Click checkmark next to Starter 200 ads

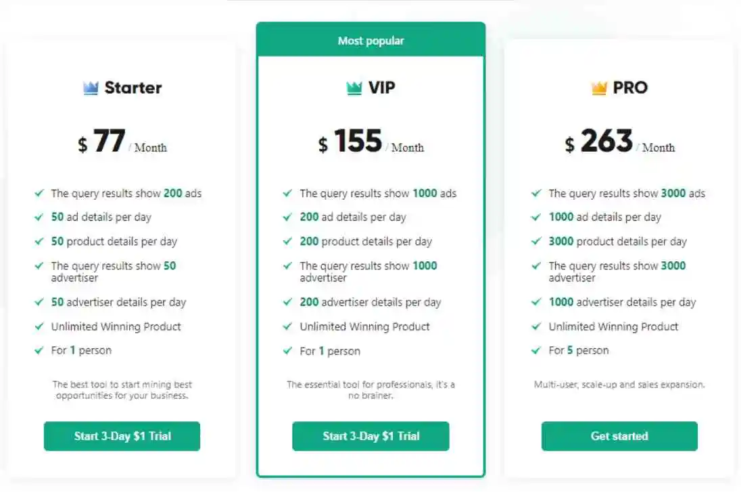pos(39,193)
